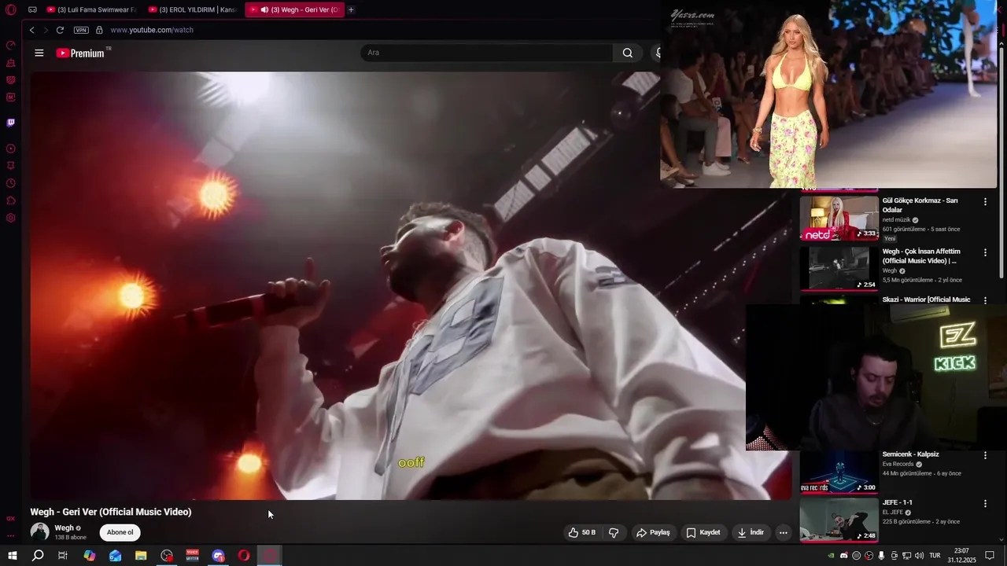This screenshot has width=1007, height=566.
Task: Open options for JEFE - 1-1 video
Action: pos(985,503)
